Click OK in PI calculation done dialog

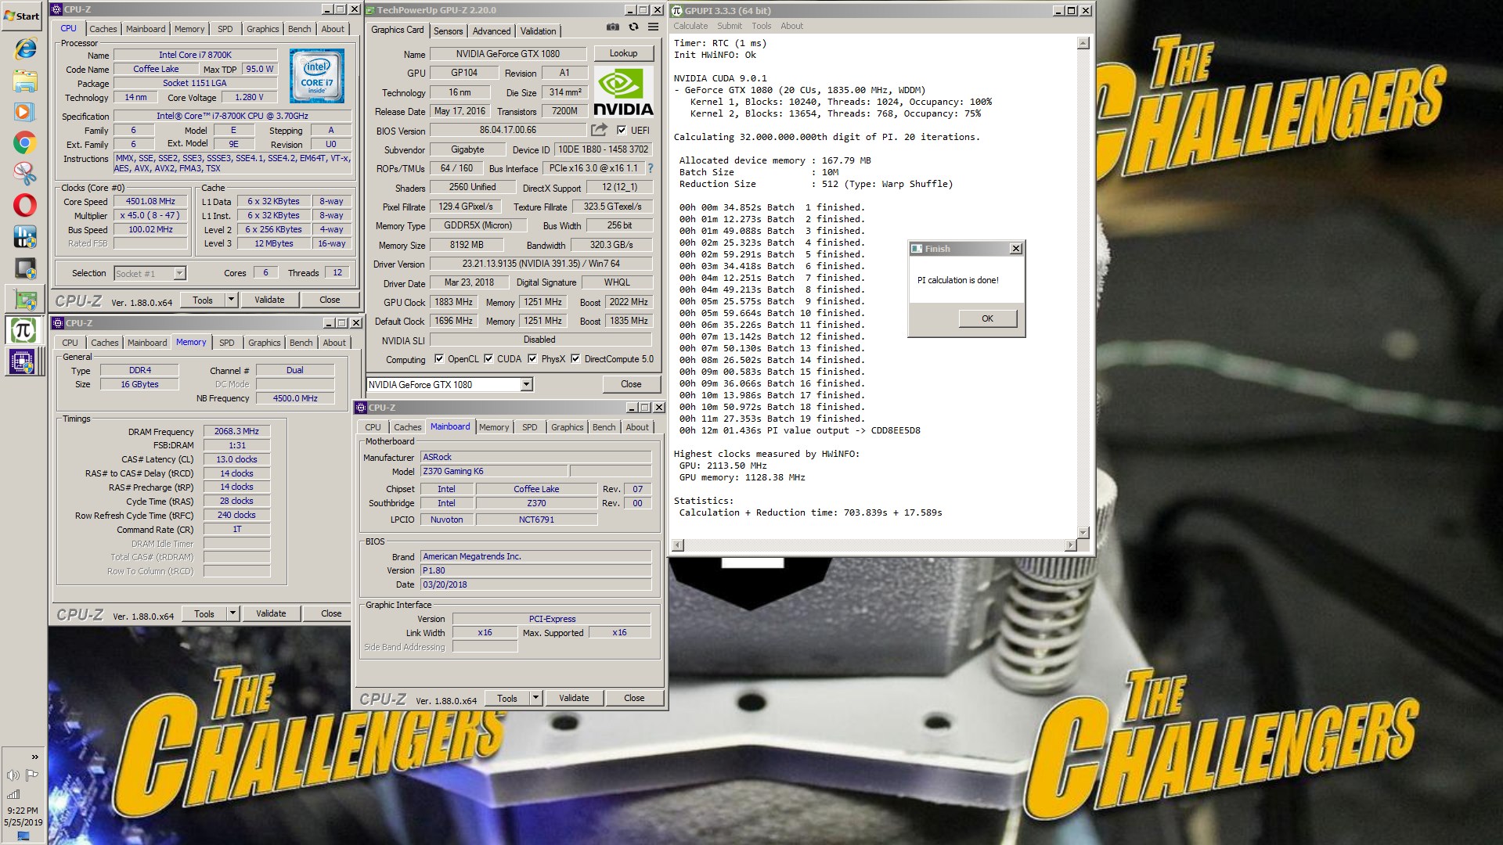click(987, 318)
